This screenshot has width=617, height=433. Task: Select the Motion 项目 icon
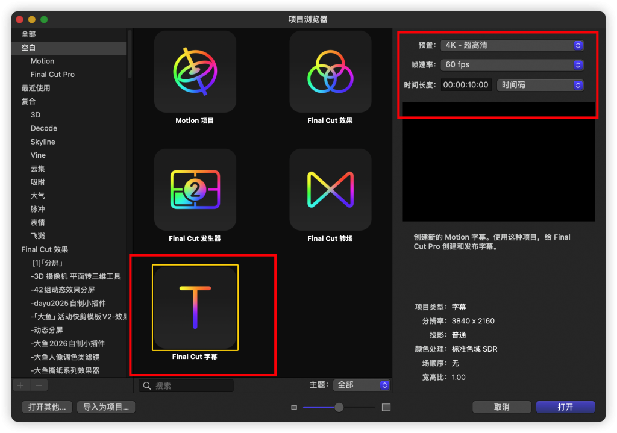pos(195,72)
